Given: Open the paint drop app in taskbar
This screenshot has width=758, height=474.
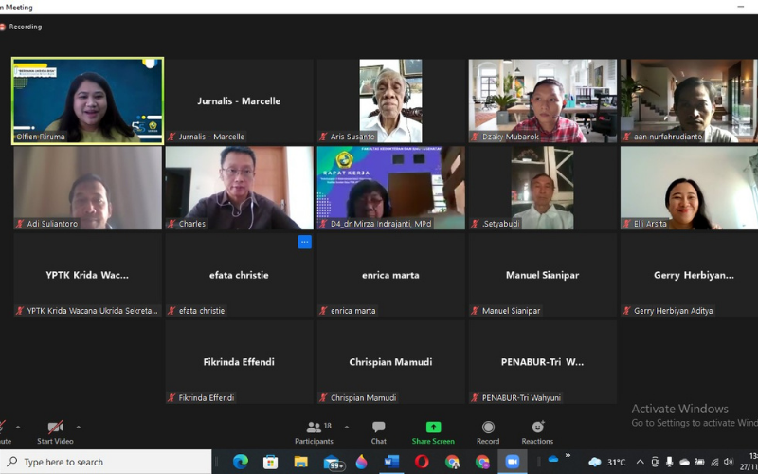Looking at the screenshot, I should (x=361, y=462).
